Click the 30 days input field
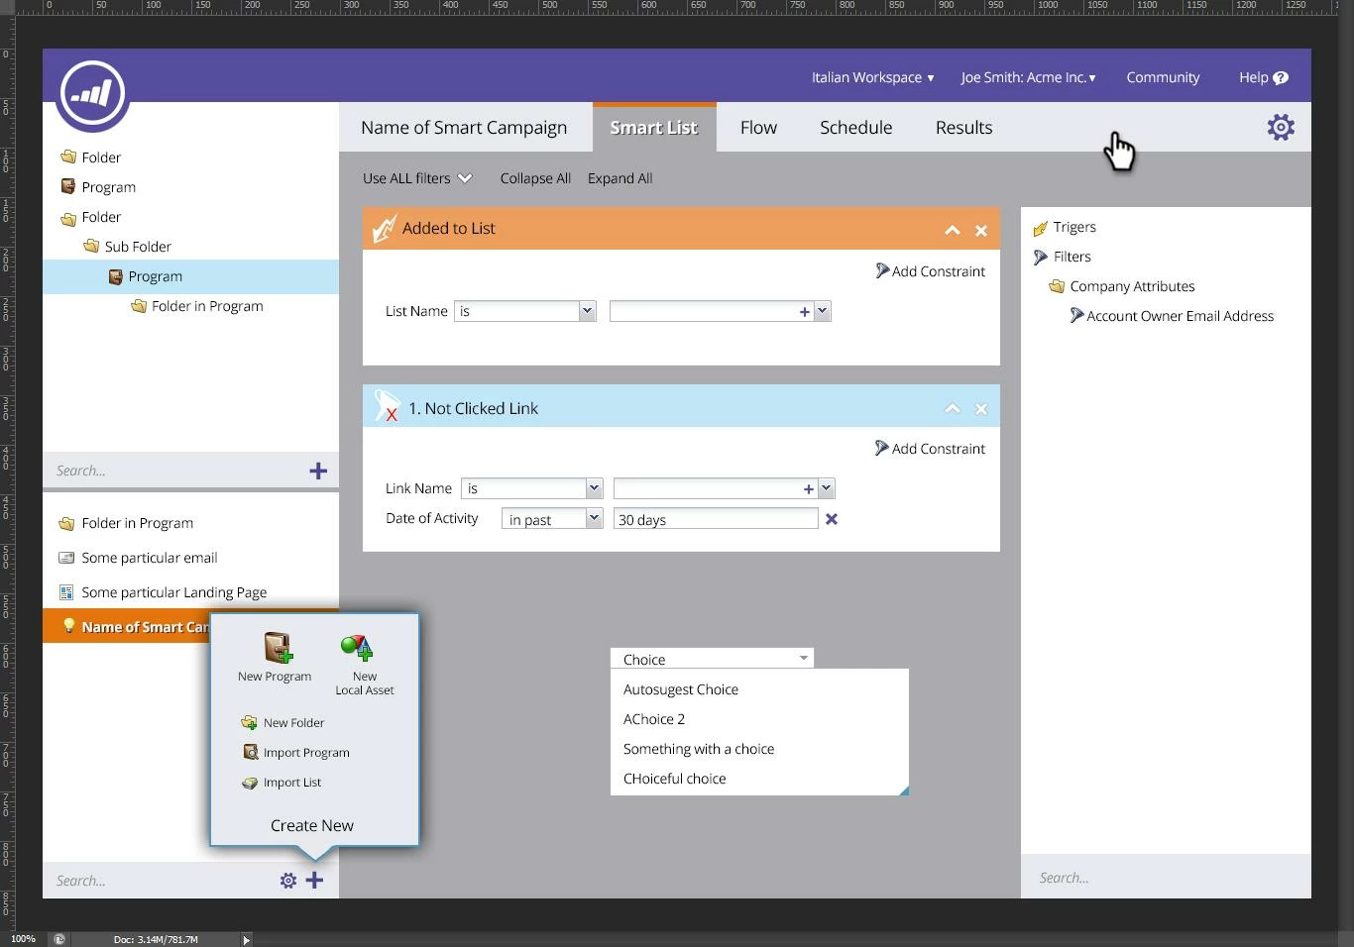Viewport: 1354px width, 947px height. click(x=716, y=519)
